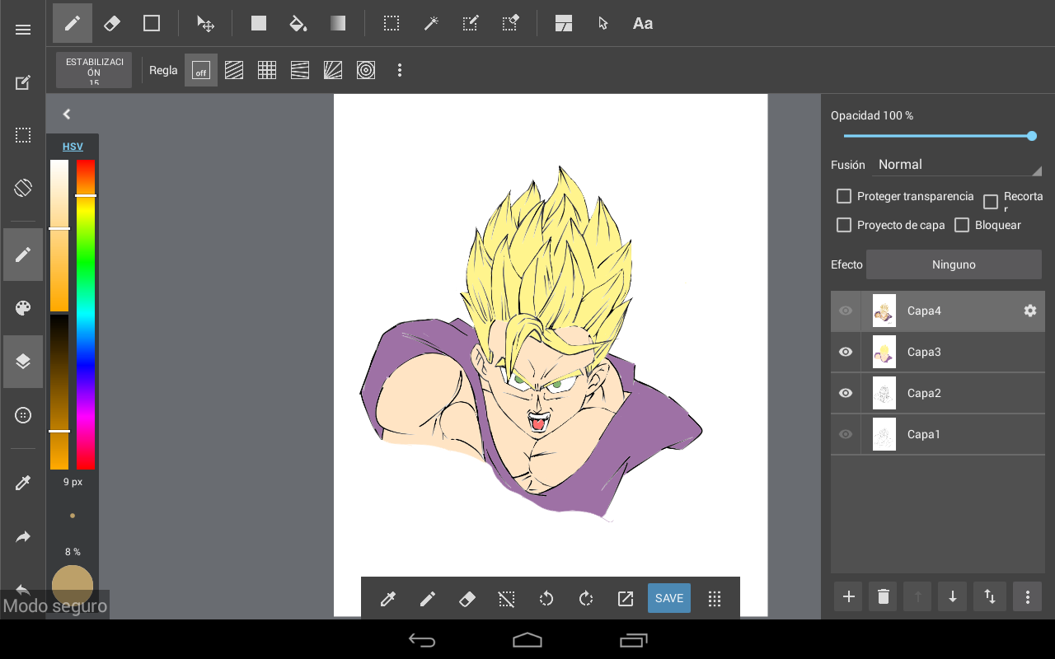The image size is (1055, 659).
Task: Enable the radial concentric circle ruler
Action: (x=366, y=71)
